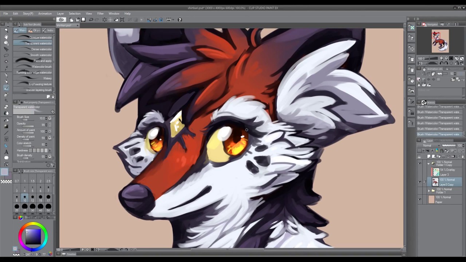Click the Navigator zoom in icon
The height and width of the screenshot is (262, 466).
pos(446,58)
